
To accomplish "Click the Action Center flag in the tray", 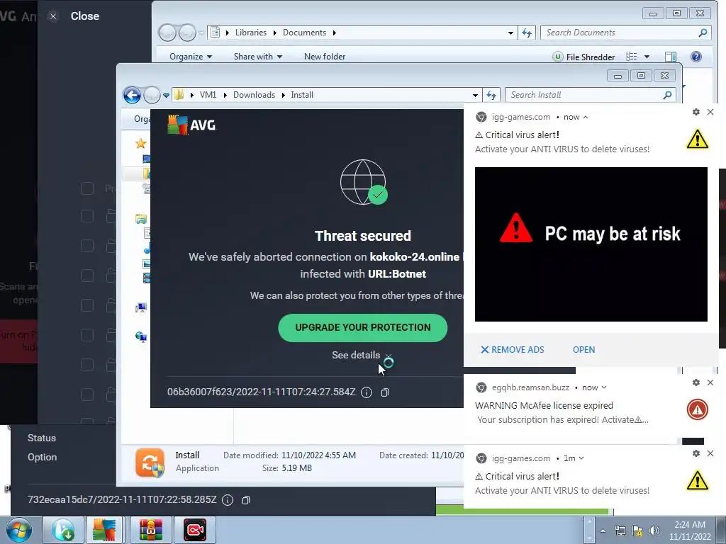I will [x=637, y=531].
